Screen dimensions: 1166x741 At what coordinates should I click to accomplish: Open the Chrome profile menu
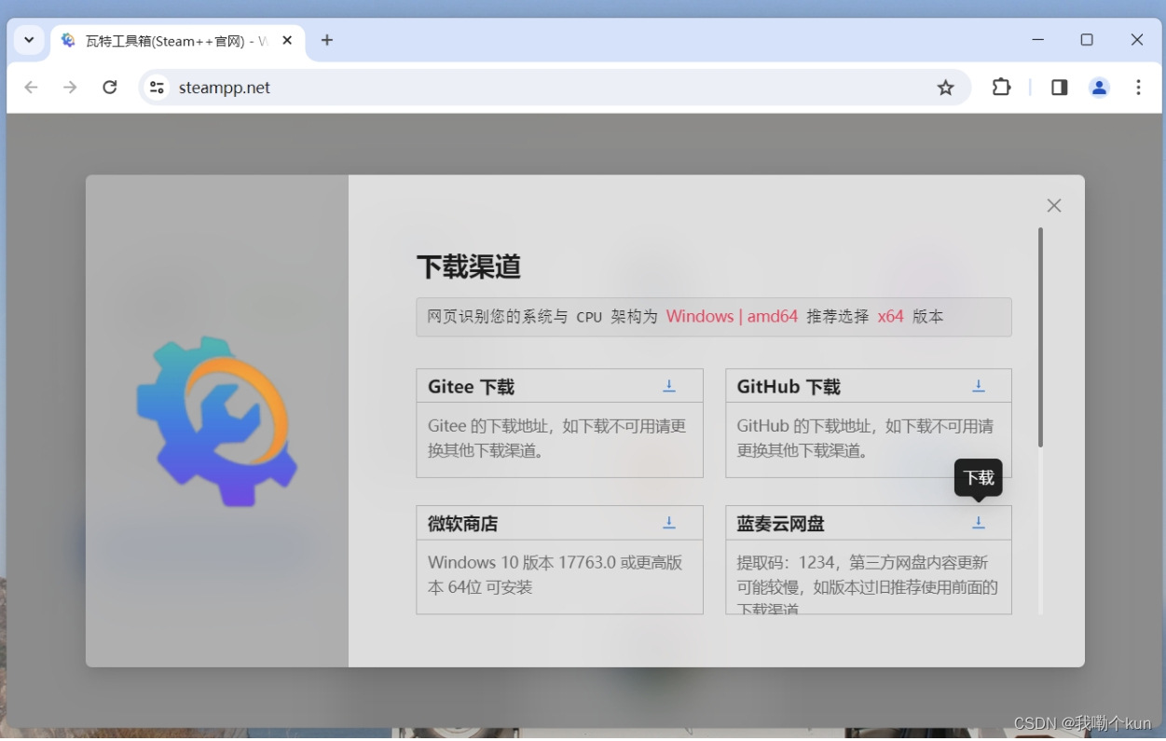click(x=1100, y=88)
